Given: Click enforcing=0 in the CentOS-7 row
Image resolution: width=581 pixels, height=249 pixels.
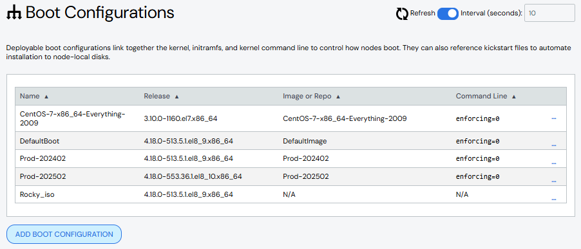Looking at the screenshot, I should 478,119.
